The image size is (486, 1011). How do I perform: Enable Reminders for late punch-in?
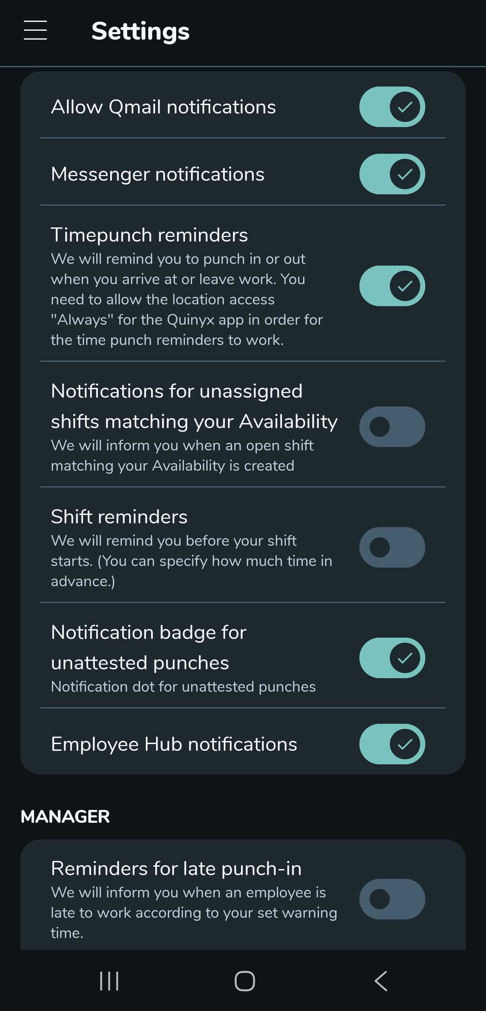coord(392,899)
